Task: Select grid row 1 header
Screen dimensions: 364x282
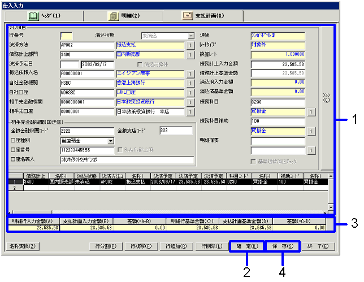Action: tap(16, 182)
